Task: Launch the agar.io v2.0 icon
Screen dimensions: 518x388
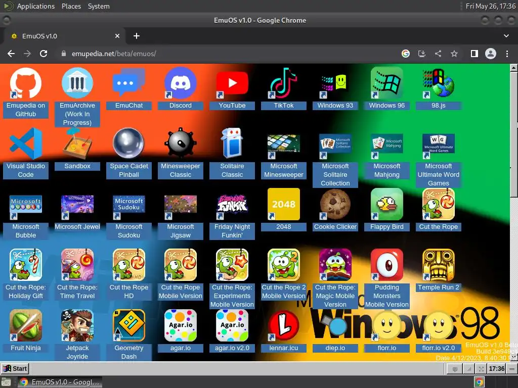Action: point(232,326)
